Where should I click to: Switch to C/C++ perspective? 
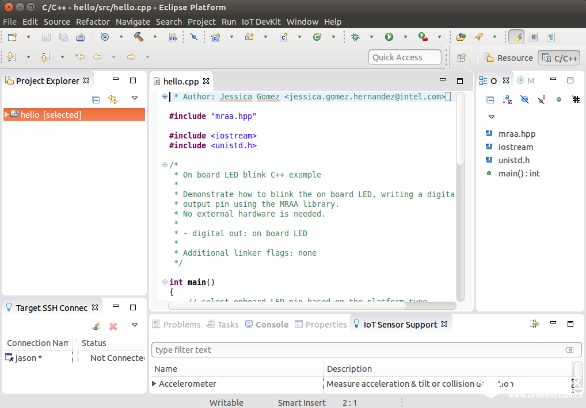click(x=560, y=58)
